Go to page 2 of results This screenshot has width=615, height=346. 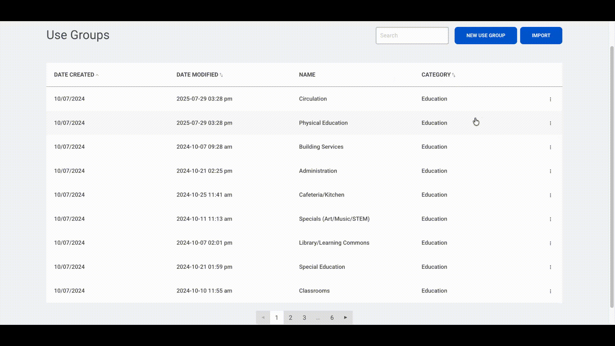(x=291, y=317)
